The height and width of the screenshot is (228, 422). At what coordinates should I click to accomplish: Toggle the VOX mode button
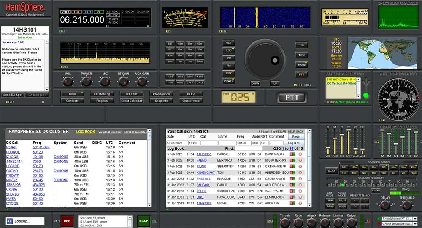229,73
